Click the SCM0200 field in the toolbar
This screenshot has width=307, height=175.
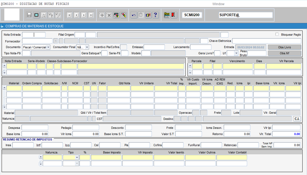pos(192,15)
